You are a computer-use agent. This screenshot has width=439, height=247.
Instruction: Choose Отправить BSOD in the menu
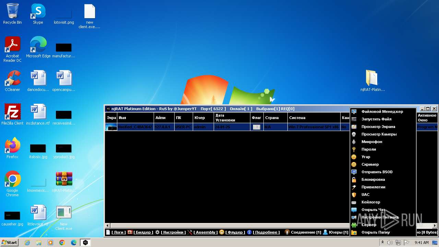pos(383,172)
